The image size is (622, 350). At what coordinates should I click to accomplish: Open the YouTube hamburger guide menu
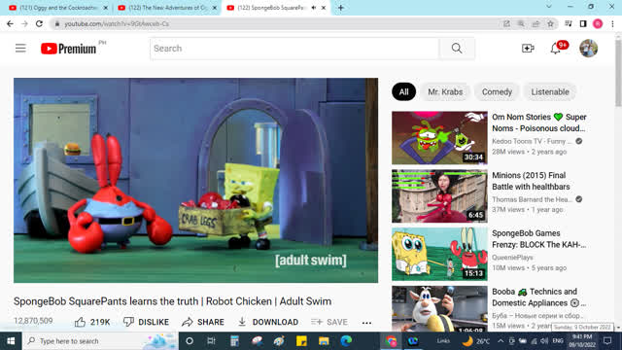20,49
